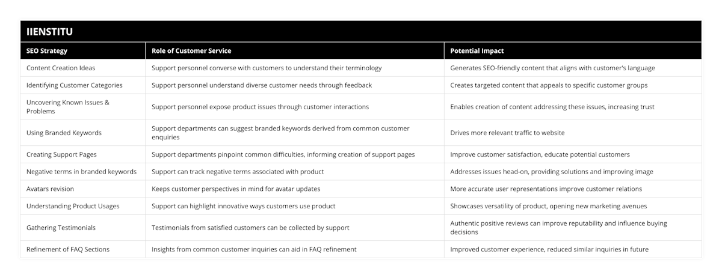Select the Using Branded Keywords cell

[64, 133]
